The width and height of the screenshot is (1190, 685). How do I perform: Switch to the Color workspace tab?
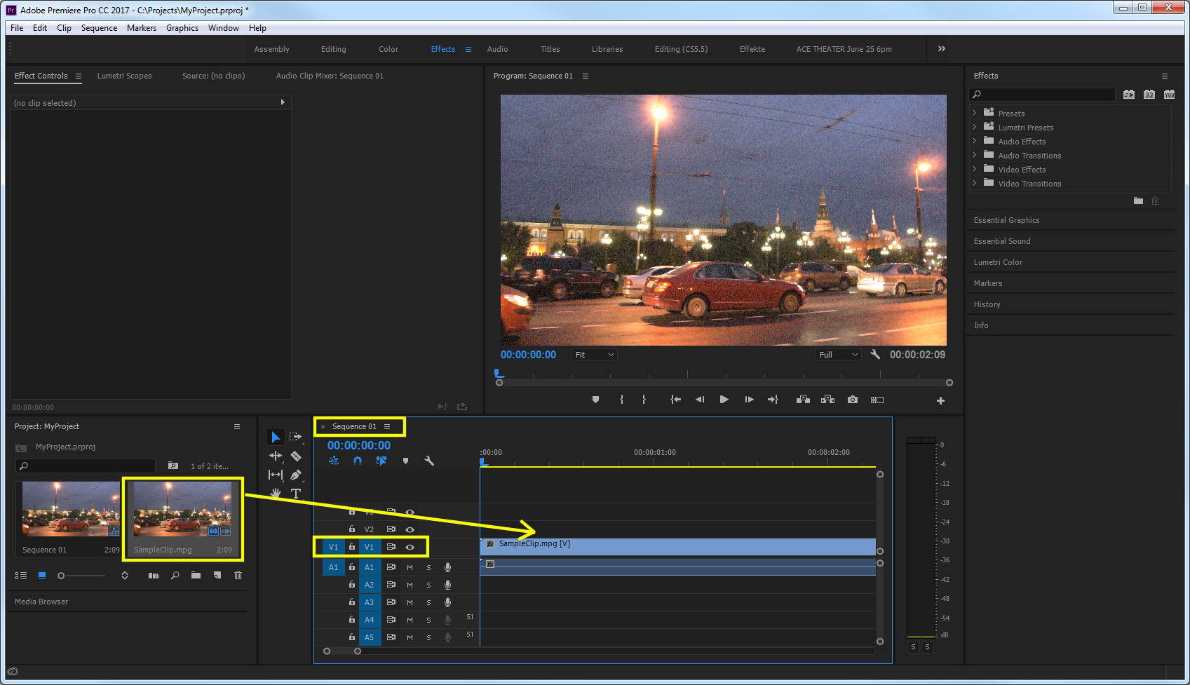pyautogui.click(x=388, y=49)
